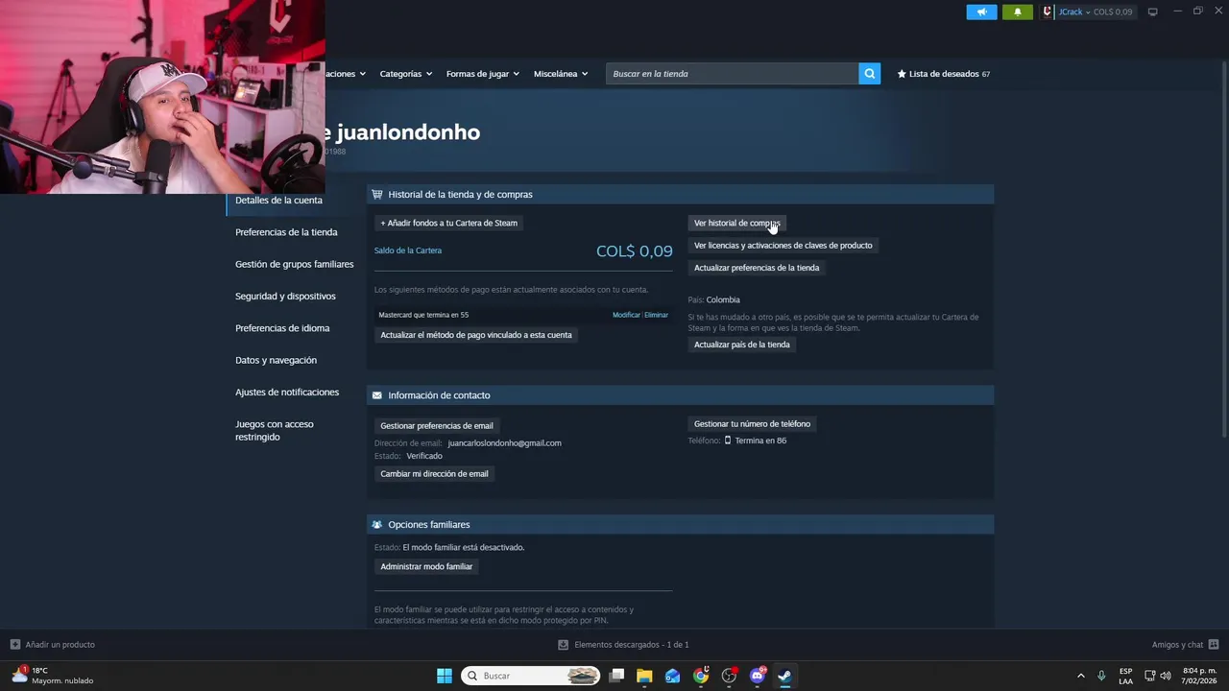
Task: Click envelope icon in Información de contacto header
Action: click(377, 395)
